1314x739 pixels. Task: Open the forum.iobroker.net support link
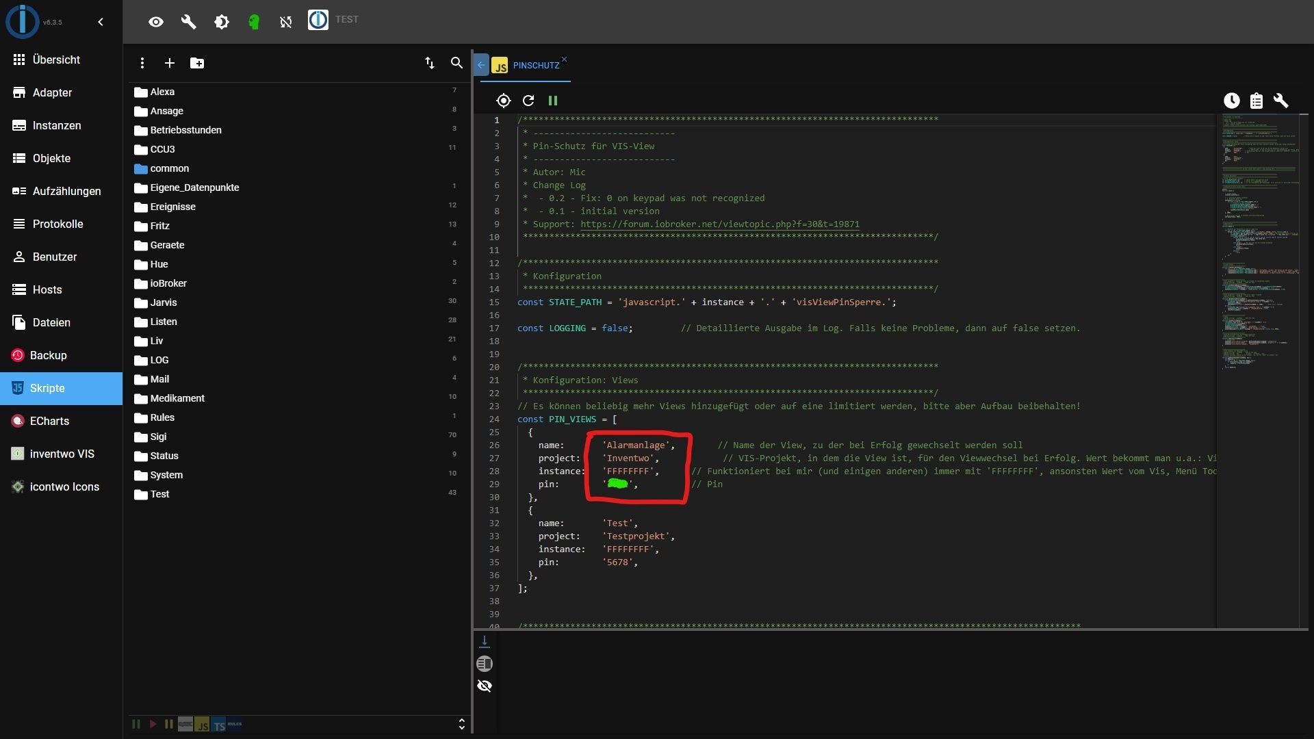[720, 224]
